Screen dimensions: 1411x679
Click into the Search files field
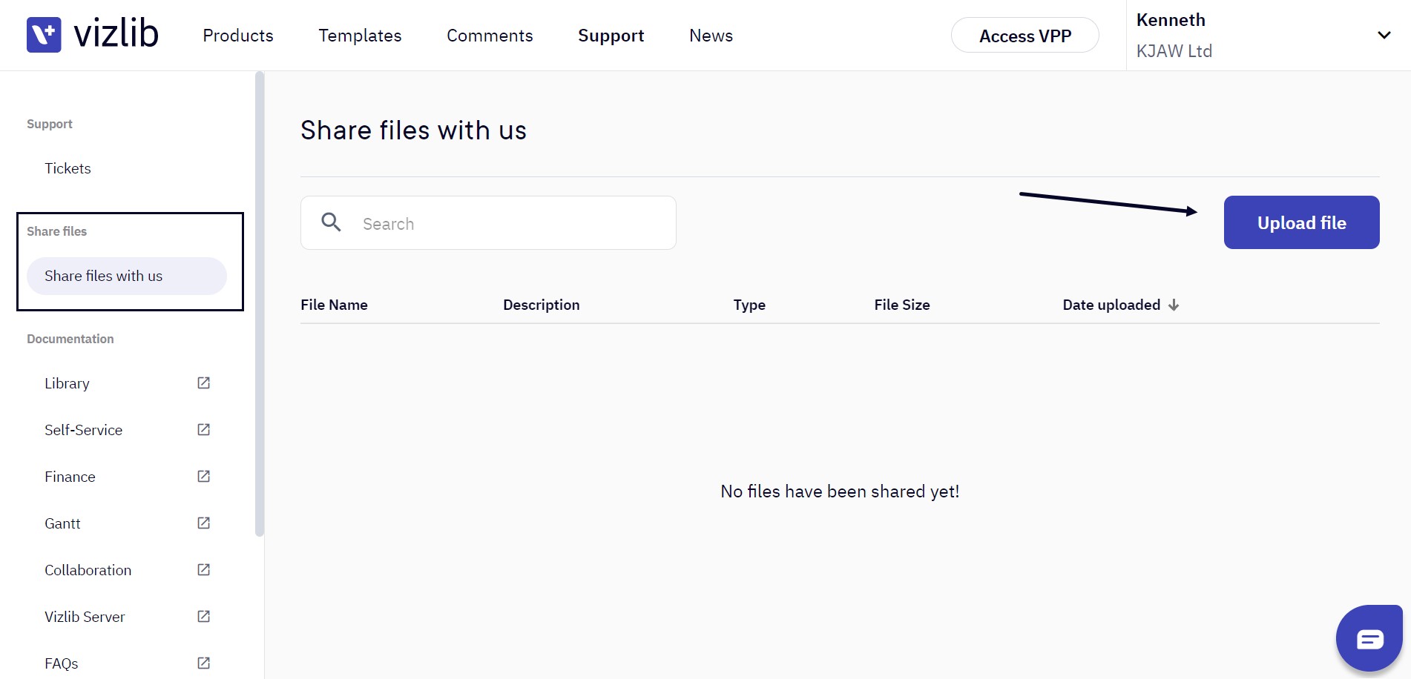(488, 222)
